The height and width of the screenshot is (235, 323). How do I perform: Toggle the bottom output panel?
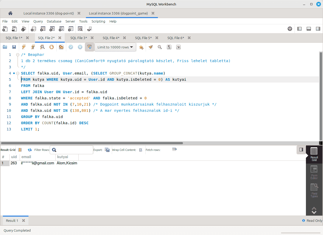[x=309, y=29]
